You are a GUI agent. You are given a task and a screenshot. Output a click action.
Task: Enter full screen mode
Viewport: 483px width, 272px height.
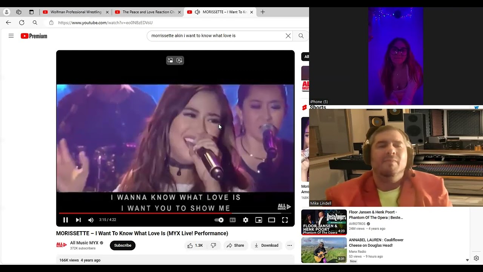[x=285, y=220]
